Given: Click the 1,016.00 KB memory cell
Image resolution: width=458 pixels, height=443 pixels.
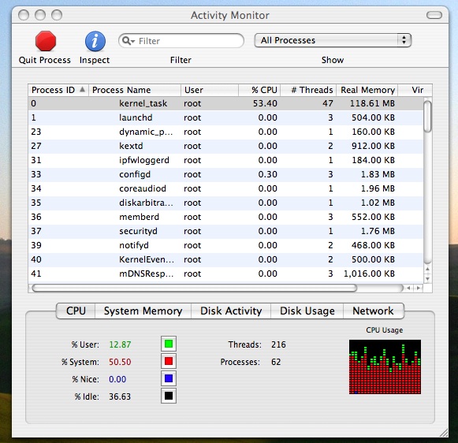Looking at the screenshot, I should [x=369, y=274].
